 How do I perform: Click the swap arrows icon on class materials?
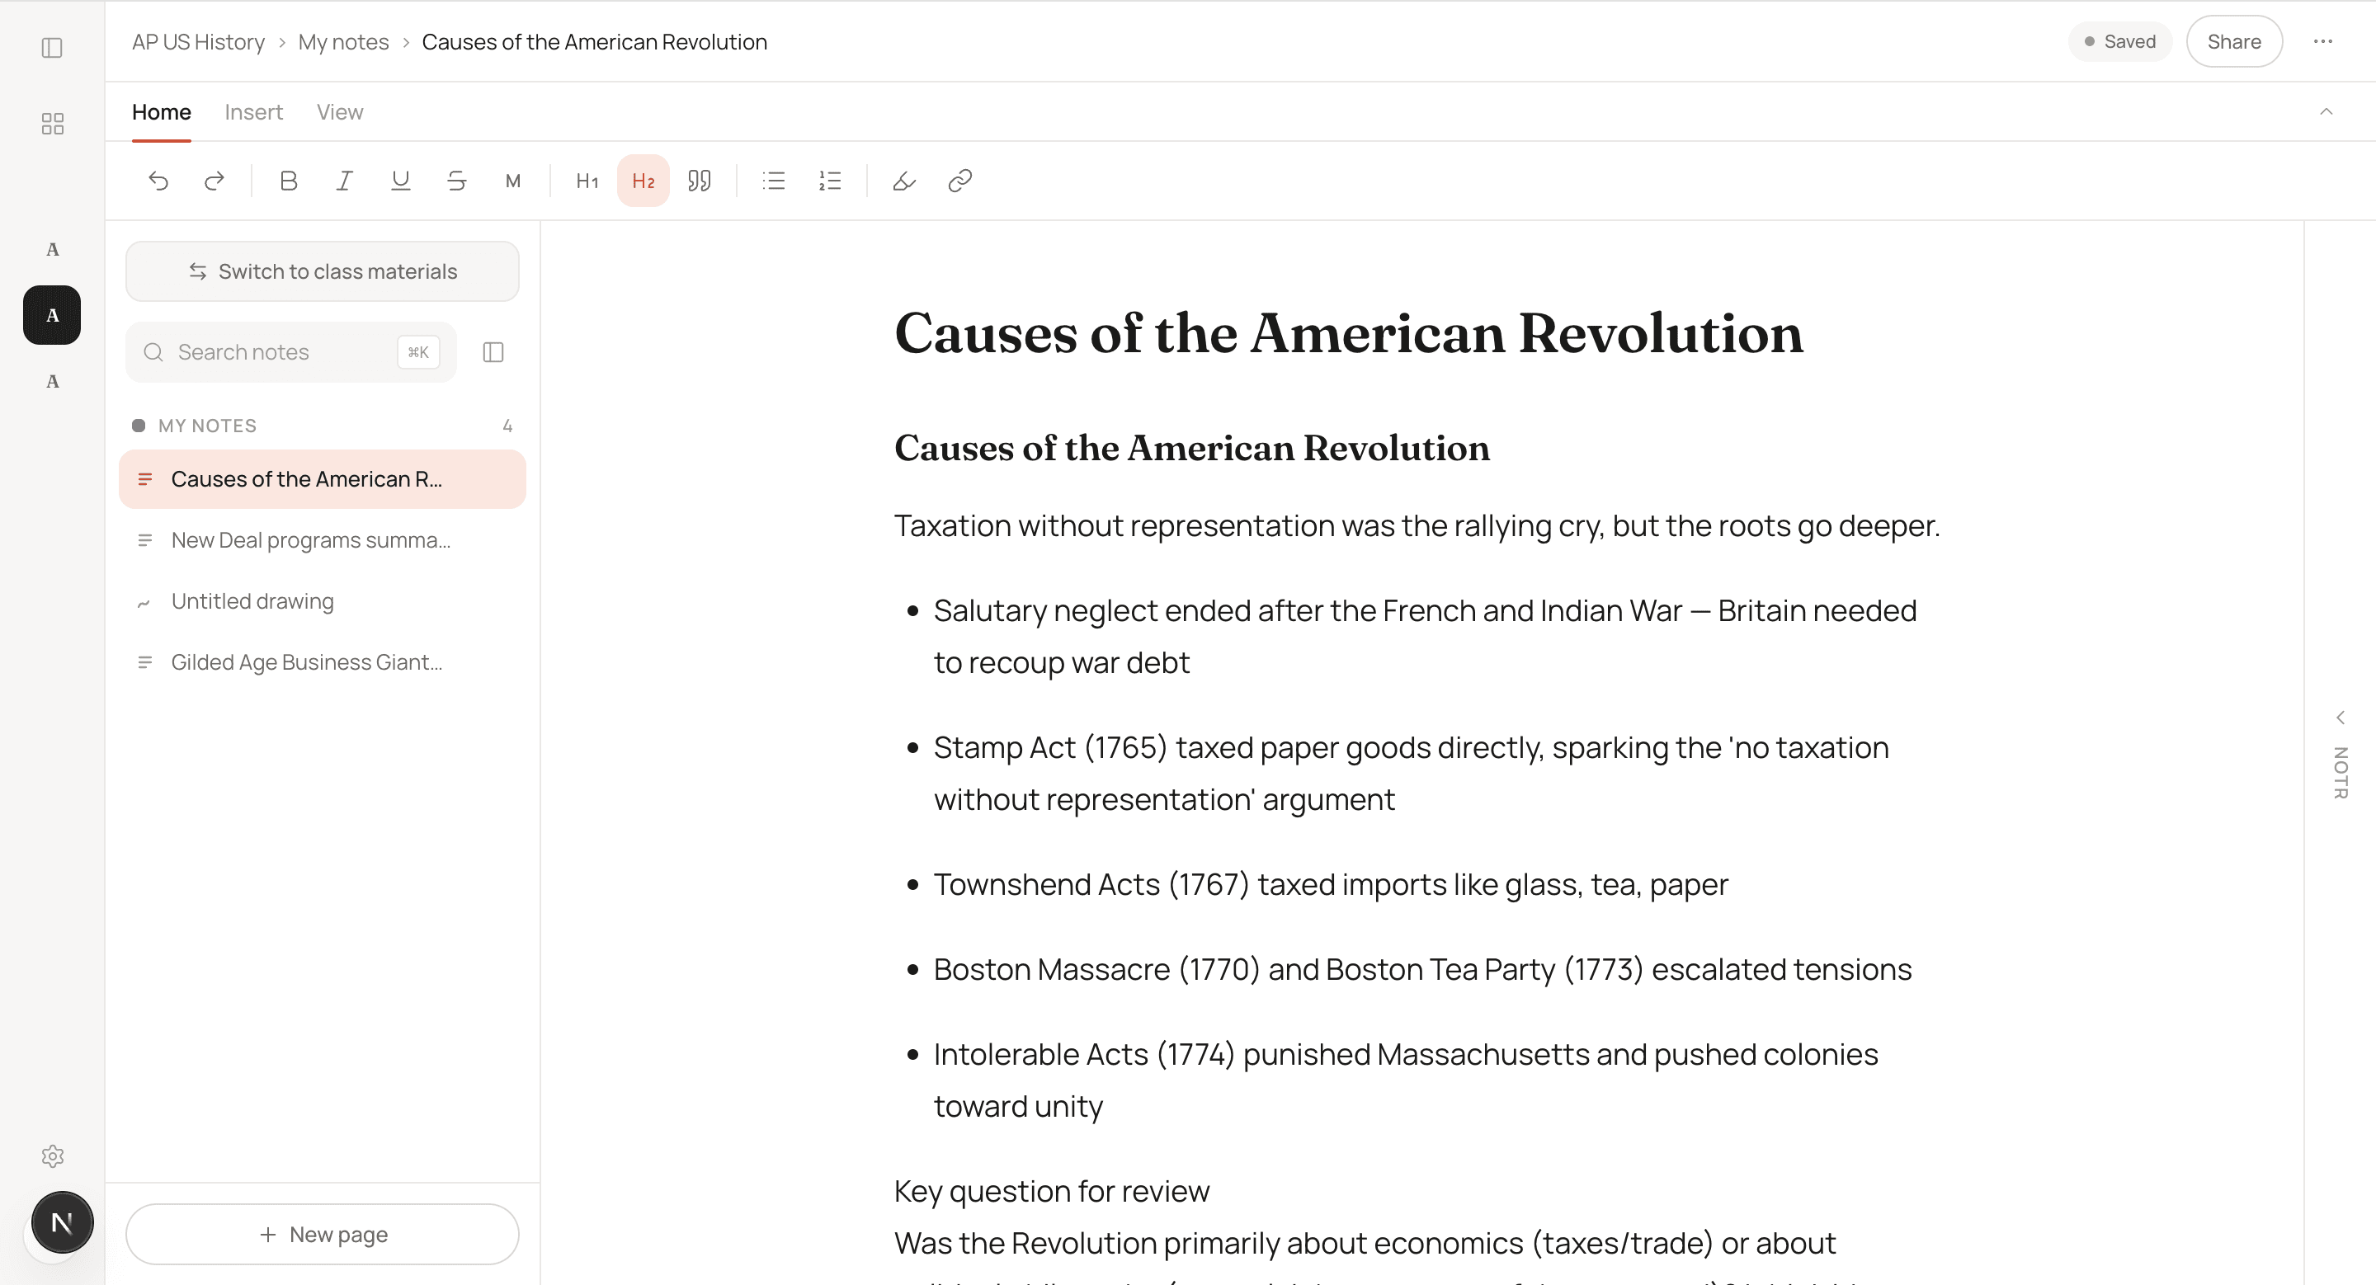coord(197,271)
